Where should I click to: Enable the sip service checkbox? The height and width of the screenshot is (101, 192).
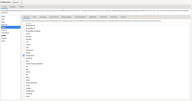click(x=24, y=66)
